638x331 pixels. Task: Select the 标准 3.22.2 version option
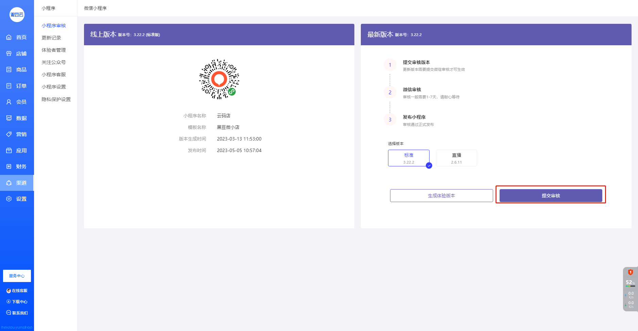[x=409, y=158]
